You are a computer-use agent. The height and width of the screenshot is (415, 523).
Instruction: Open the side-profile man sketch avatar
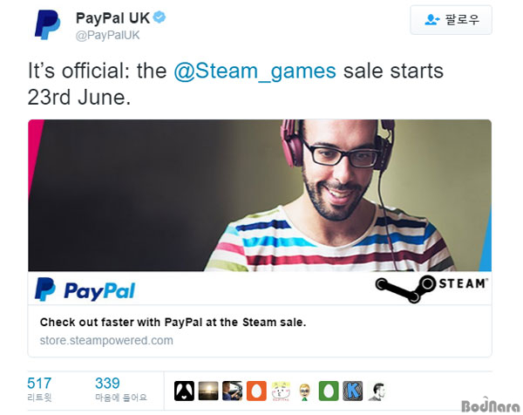point(377,391)
